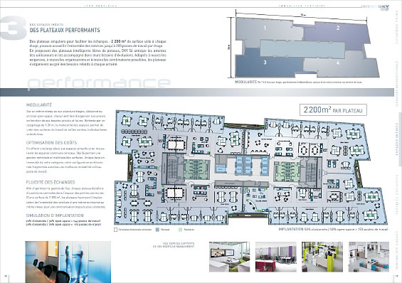Click the blue Bureaux legend swatch
Screen dimensions: 402x283
pyautogui.click(x=157, y=230)
